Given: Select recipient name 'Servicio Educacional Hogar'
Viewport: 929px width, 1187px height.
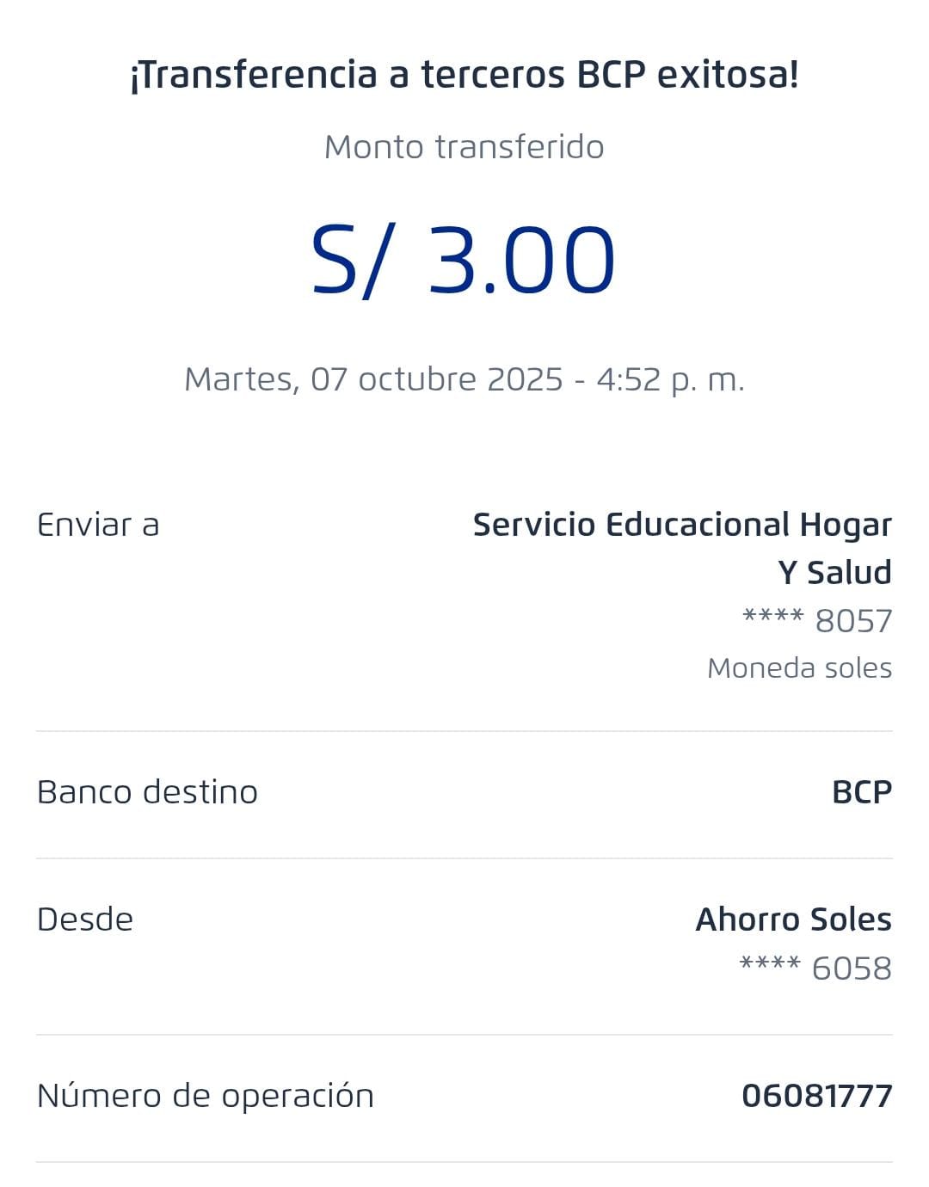Looking at the screenshot, I should pyautogui.click(x=682, y=525).
